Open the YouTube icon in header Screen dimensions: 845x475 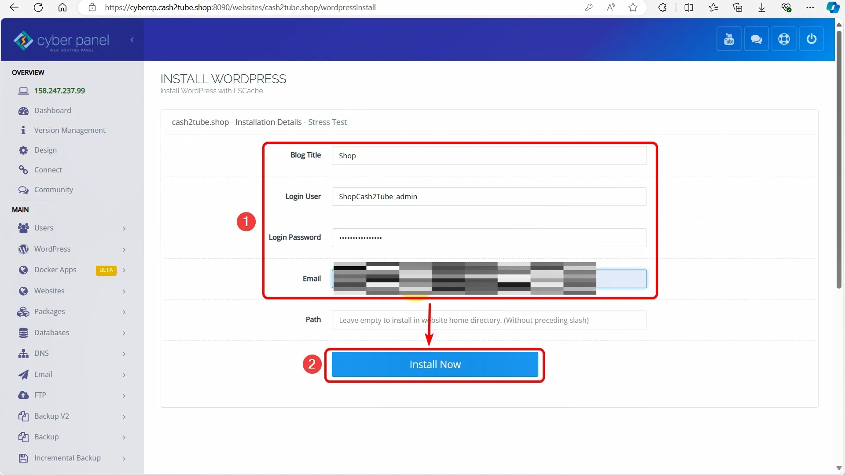(x=729, y=39)
